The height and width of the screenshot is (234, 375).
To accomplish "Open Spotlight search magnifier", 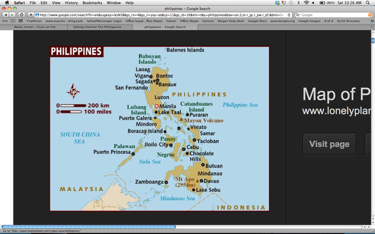I will tap(367, 2).
